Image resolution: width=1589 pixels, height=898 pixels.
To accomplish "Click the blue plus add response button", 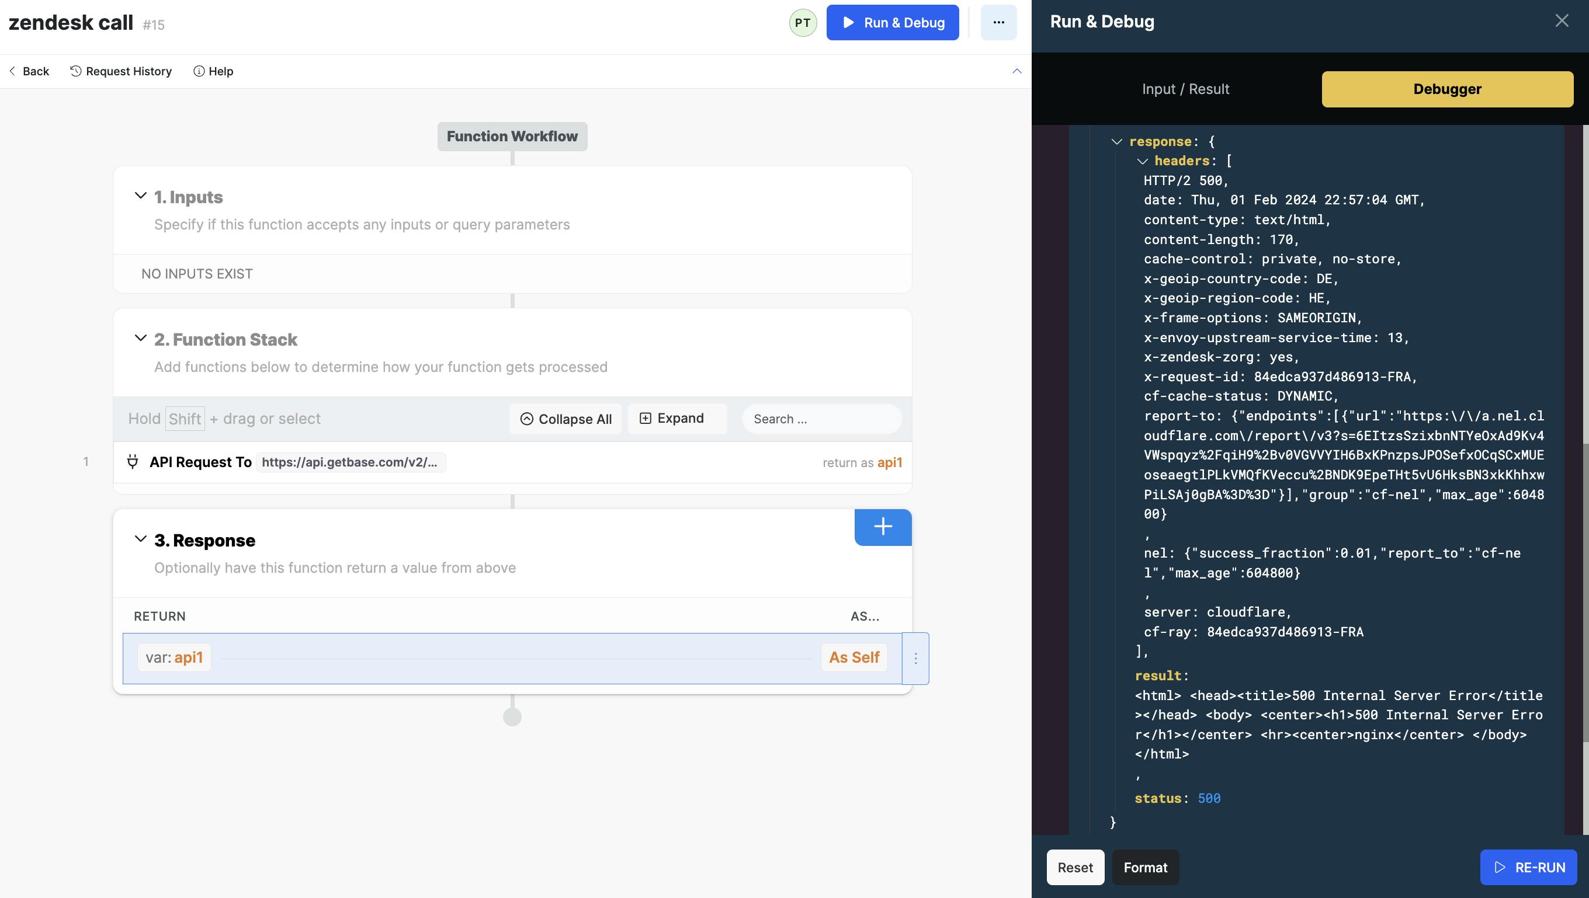I will point(883,527).
